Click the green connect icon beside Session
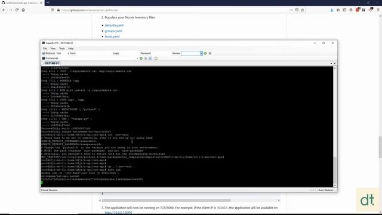Screen dimensions: 382x215 tap(205, 53)
